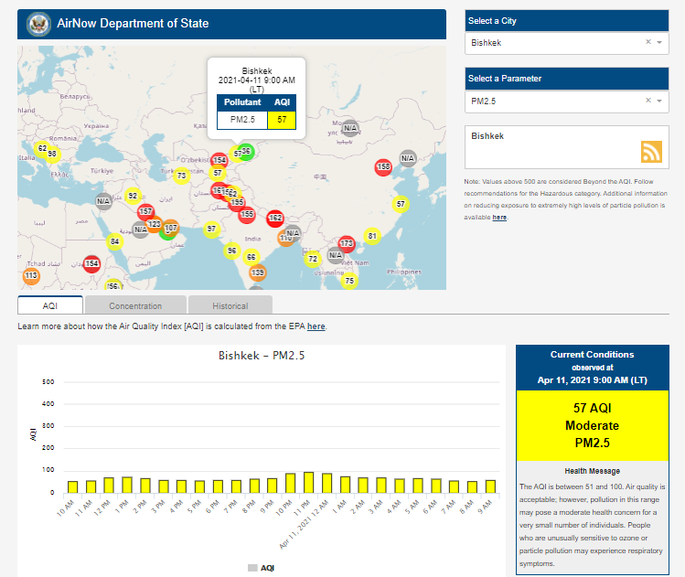This screenshot has height=577, width=685.
Task: Click the green 36 AQI map marker
Action: pos(246,151)
